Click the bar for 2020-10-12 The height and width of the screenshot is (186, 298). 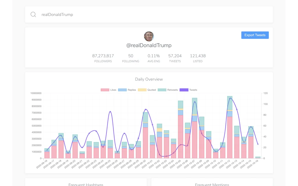click(230, 127)
